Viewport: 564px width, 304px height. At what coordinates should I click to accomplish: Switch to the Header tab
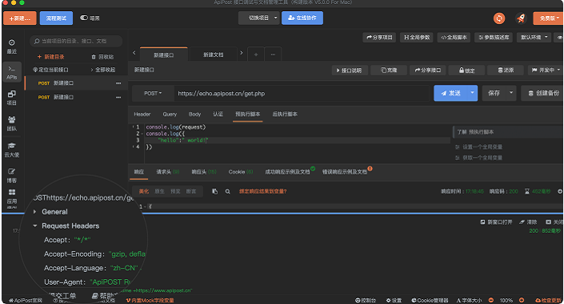tap(142, 114)
